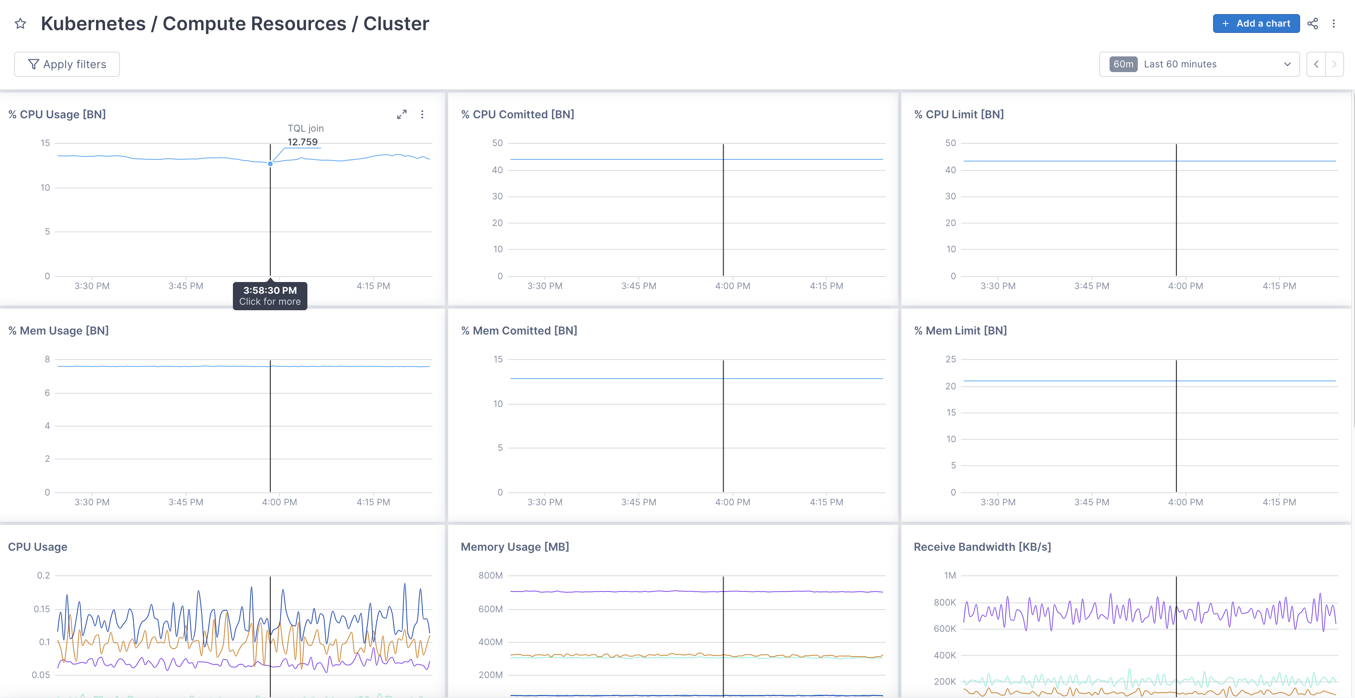Image resolution: width=1355 pixels, height=698 pixels.
Task: Open the panel options menu beside TQL join
Action: coord(422,114)
